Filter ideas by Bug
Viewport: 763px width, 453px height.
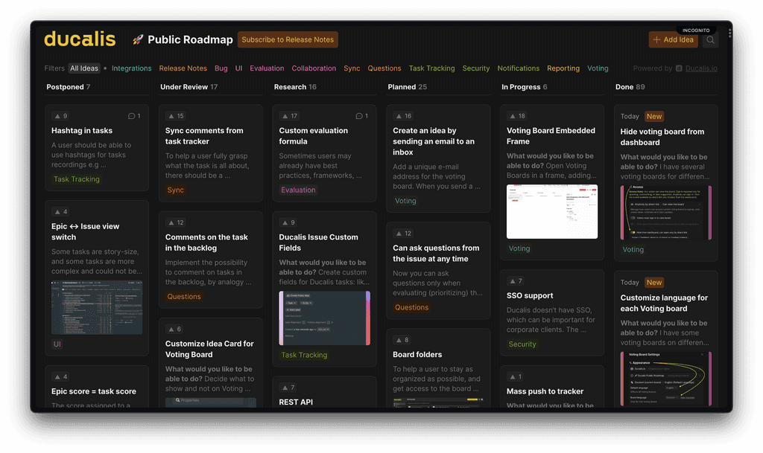(221, 68)
